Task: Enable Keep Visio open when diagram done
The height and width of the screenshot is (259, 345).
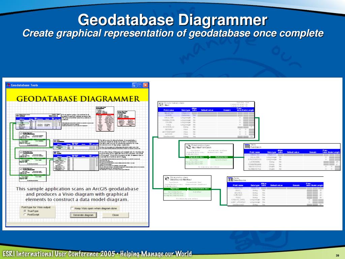Action: (x=72, y=208)
